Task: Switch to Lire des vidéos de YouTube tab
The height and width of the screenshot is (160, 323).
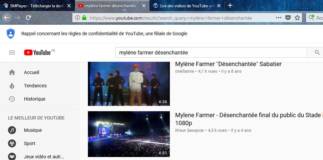Action: 186,6
